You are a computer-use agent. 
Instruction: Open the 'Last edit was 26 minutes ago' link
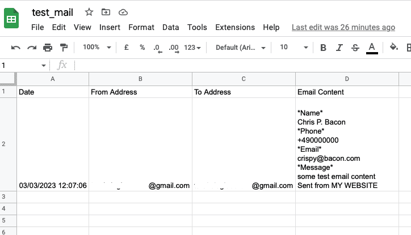coord(343,27)
